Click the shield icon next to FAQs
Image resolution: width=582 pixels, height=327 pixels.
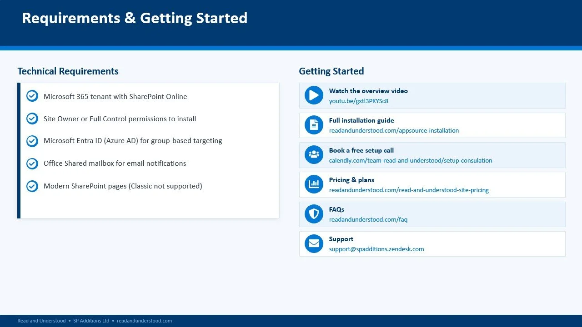(x=314, y=214)
